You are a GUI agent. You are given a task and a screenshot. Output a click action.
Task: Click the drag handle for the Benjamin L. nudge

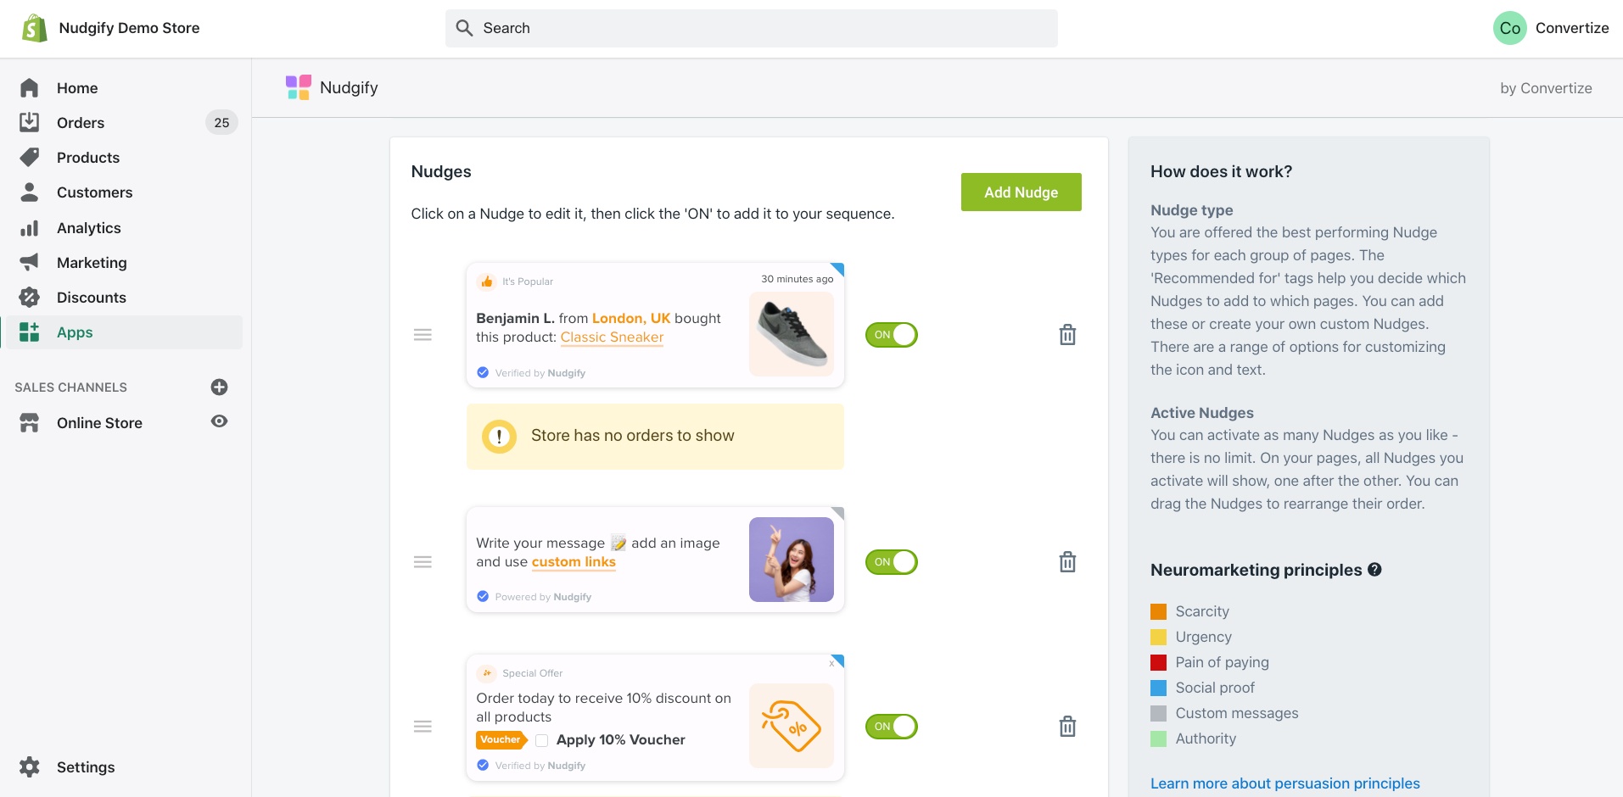423,335
